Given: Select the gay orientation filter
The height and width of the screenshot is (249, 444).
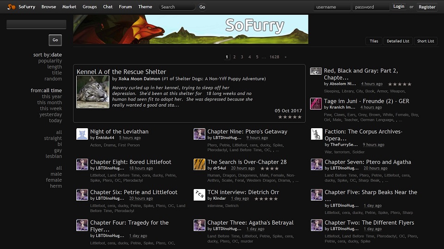Looking at the screenshot, I should click(x=58, y=150).
